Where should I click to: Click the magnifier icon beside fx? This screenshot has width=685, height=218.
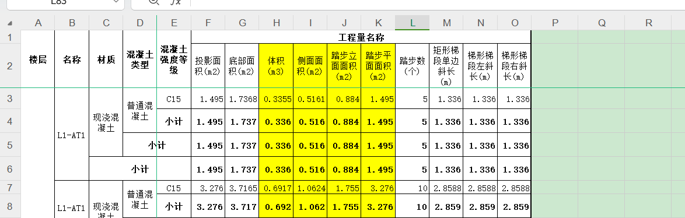tap(154, 2)
